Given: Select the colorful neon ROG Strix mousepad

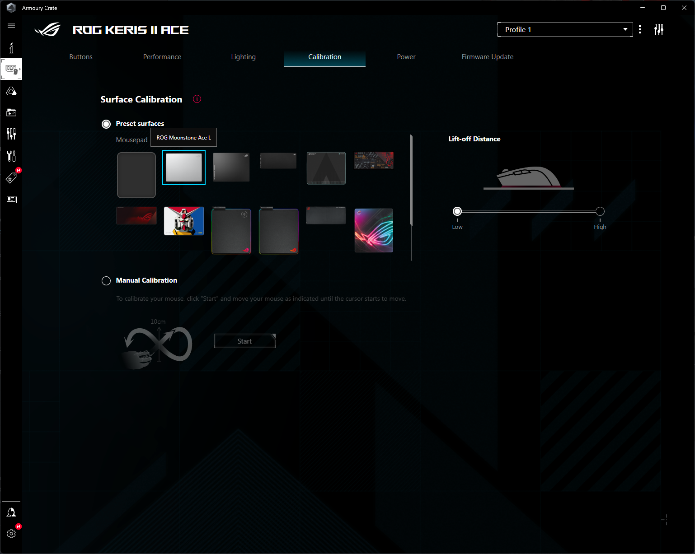Looking at the screenshot, I should [x=374, y=230].
